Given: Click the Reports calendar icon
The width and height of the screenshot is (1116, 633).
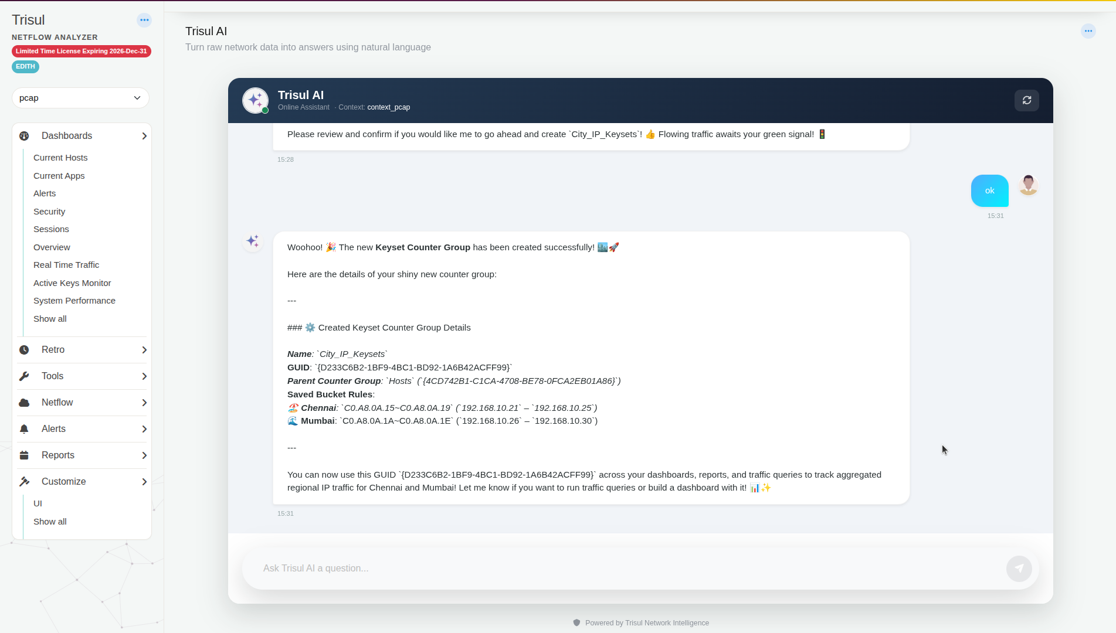Looking at the screenshot, I should point(24,455).
